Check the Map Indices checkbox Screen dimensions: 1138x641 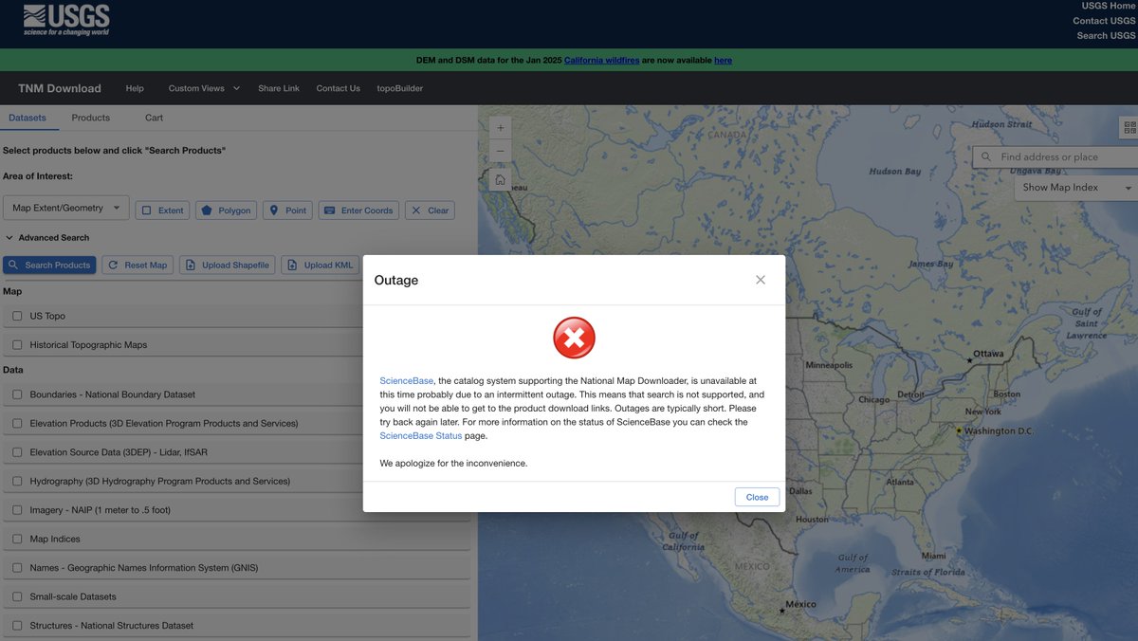[x=17, y=540]
